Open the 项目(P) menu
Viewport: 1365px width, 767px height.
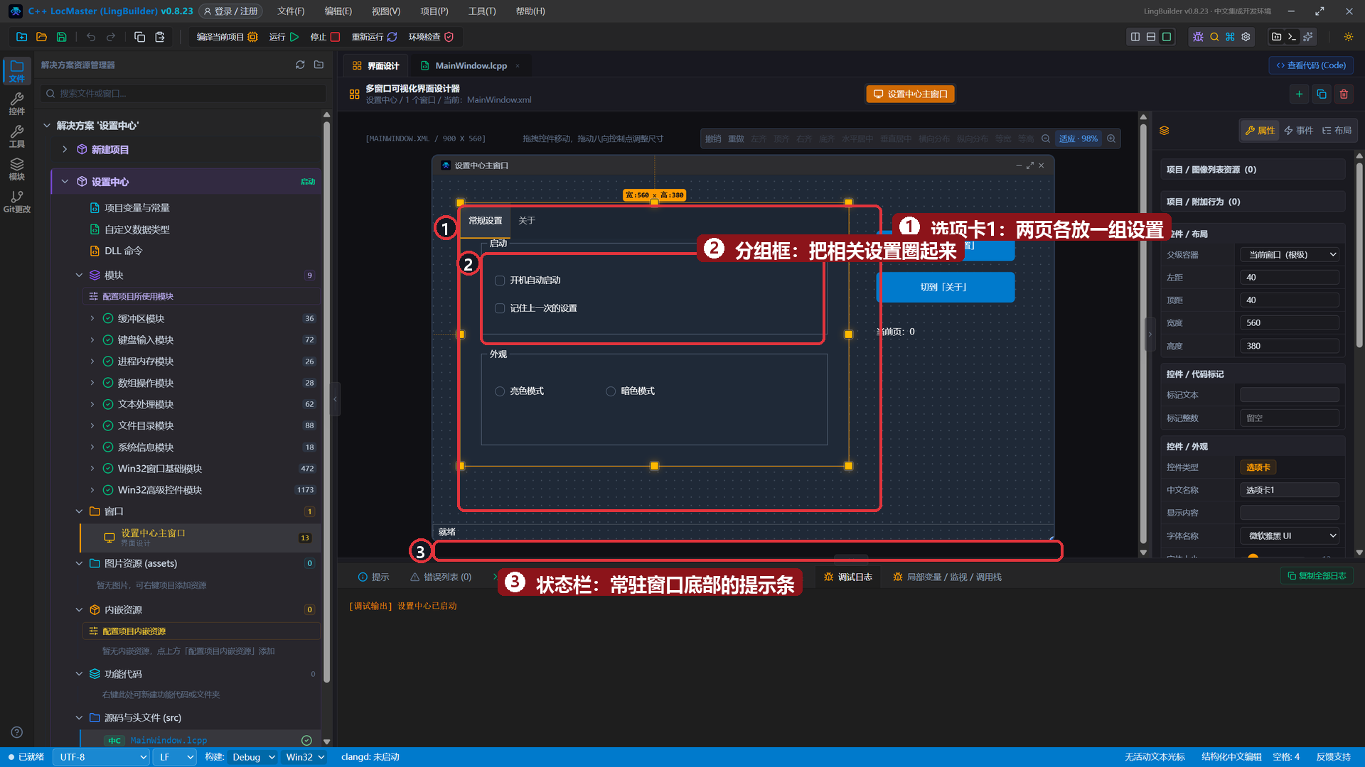click(x=434, y=11)
